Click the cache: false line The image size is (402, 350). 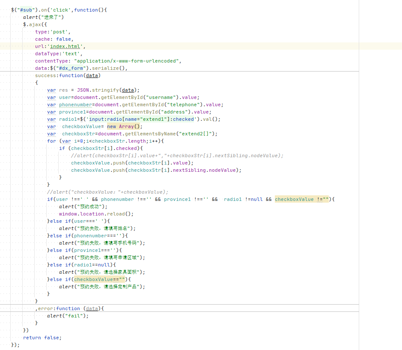click(54, 39)
